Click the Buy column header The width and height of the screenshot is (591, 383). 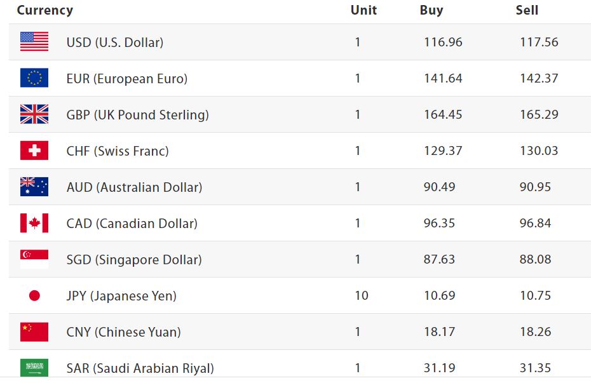(431, 10)
